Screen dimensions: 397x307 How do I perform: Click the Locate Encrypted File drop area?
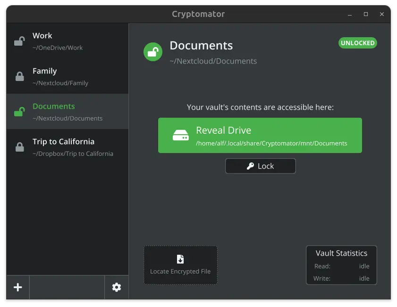tap(180, 265)
